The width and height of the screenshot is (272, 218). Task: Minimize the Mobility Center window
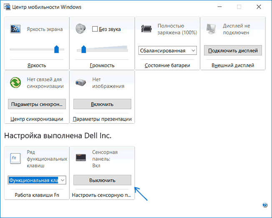click(x=220, y=7)
